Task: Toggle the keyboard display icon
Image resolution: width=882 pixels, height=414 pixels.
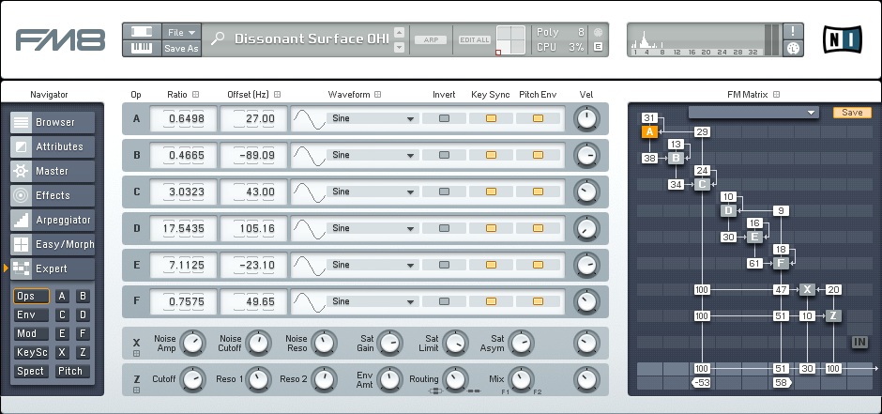Action: (142, 49)
